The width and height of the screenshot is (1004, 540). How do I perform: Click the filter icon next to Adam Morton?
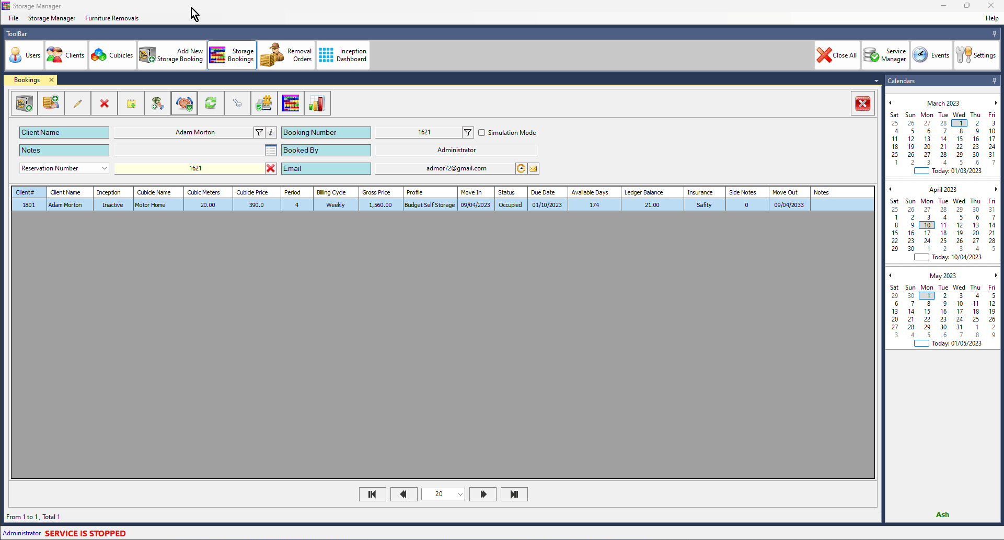(259, 132)
